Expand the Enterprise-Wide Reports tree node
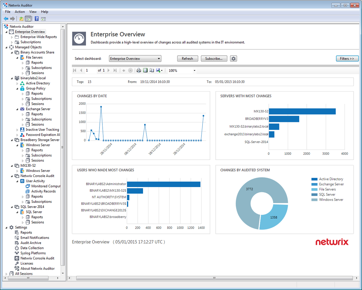Image resolution: width=362 pixels, height=290 pixels. pos(12,37)
